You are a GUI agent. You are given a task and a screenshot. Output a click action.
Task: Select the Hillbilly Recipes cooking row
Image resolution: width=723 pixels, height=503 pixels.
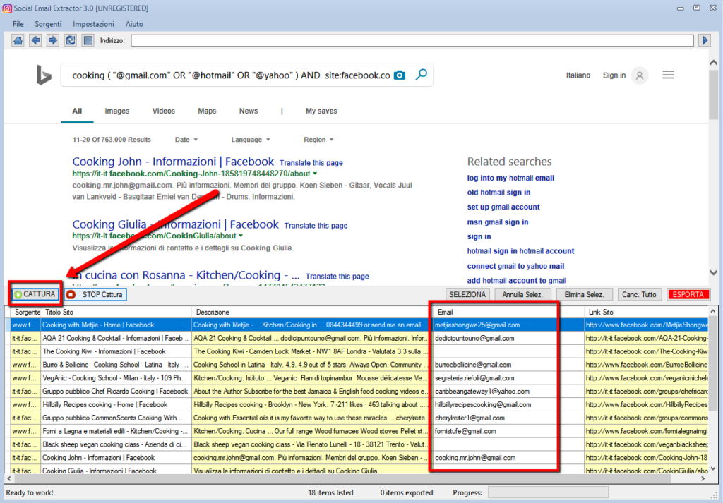[359, 405]
